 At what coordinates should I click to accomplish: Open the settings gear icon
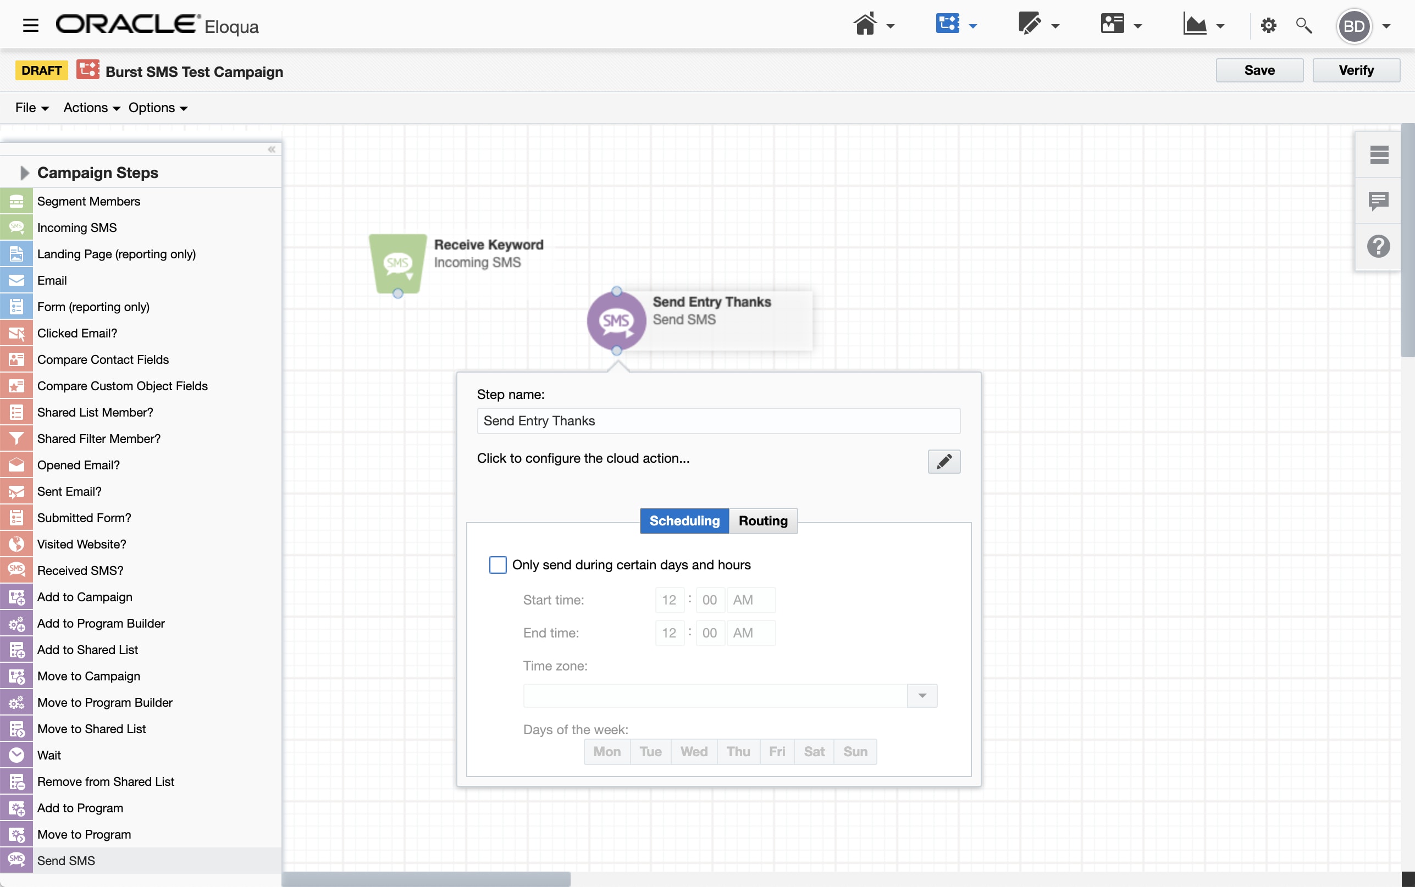(x=1268, y=26)
